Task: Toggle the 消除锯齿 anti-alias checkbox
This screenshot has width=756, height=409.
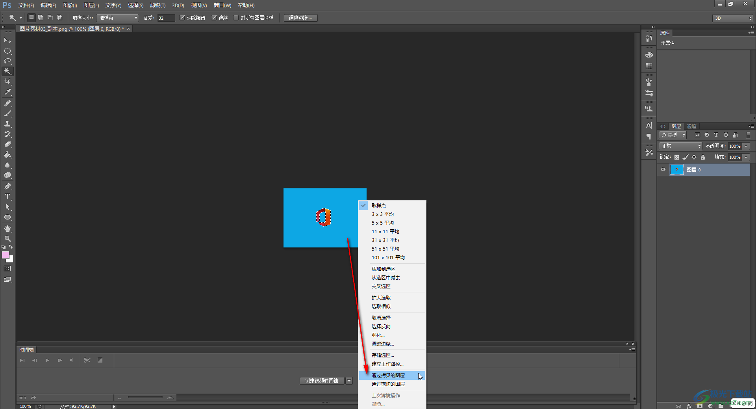Action: coord(182,18)
